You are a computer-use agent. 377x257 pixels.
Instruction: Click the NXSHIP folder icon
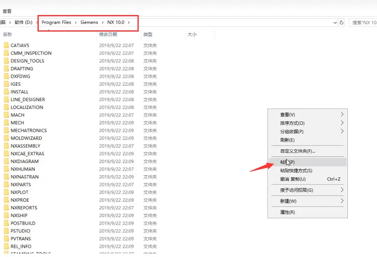coord(7,215)
